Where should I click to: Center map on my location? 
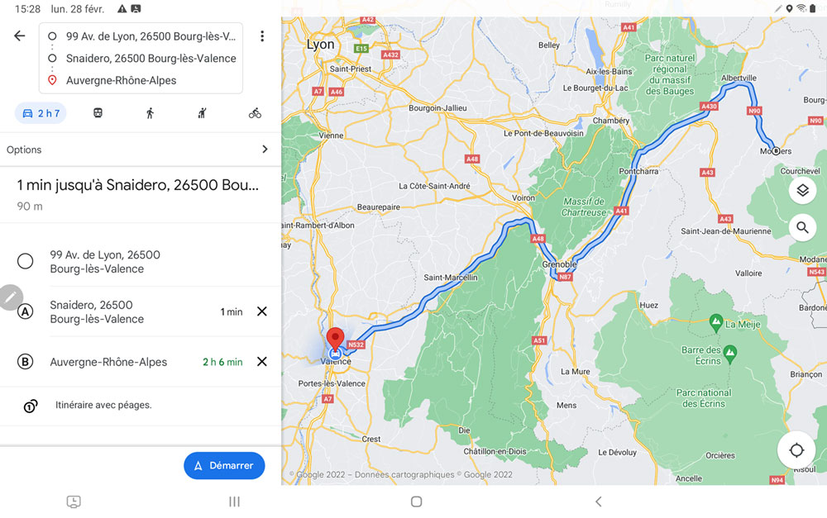[796, 450]
